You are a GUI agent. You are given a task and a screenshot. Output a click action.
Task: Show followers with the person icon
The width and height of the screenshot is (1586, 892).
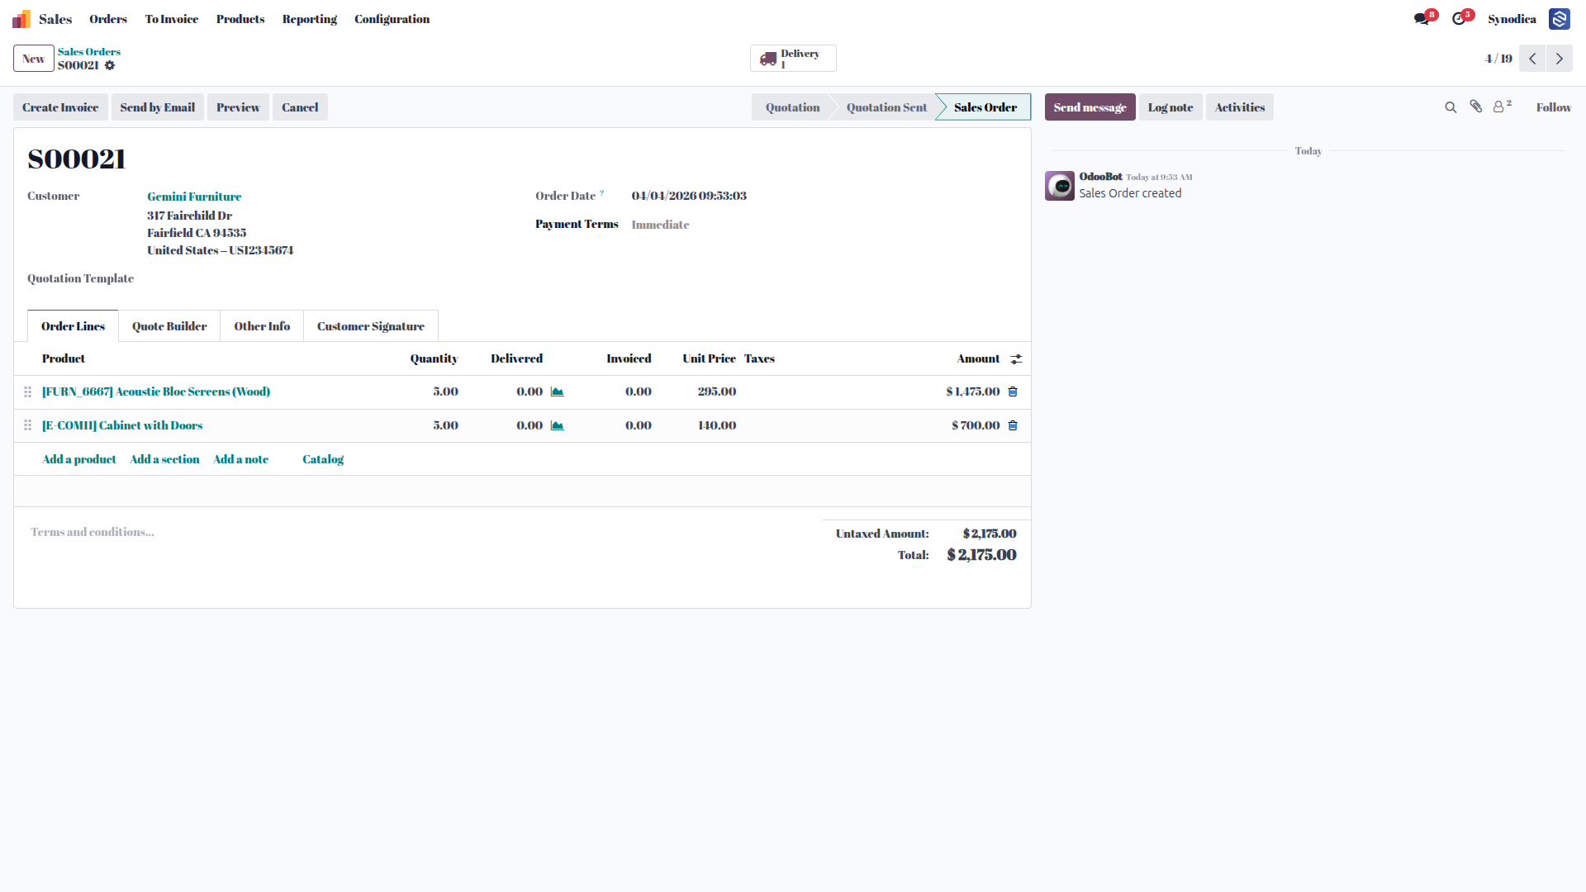click(1499, 107)
